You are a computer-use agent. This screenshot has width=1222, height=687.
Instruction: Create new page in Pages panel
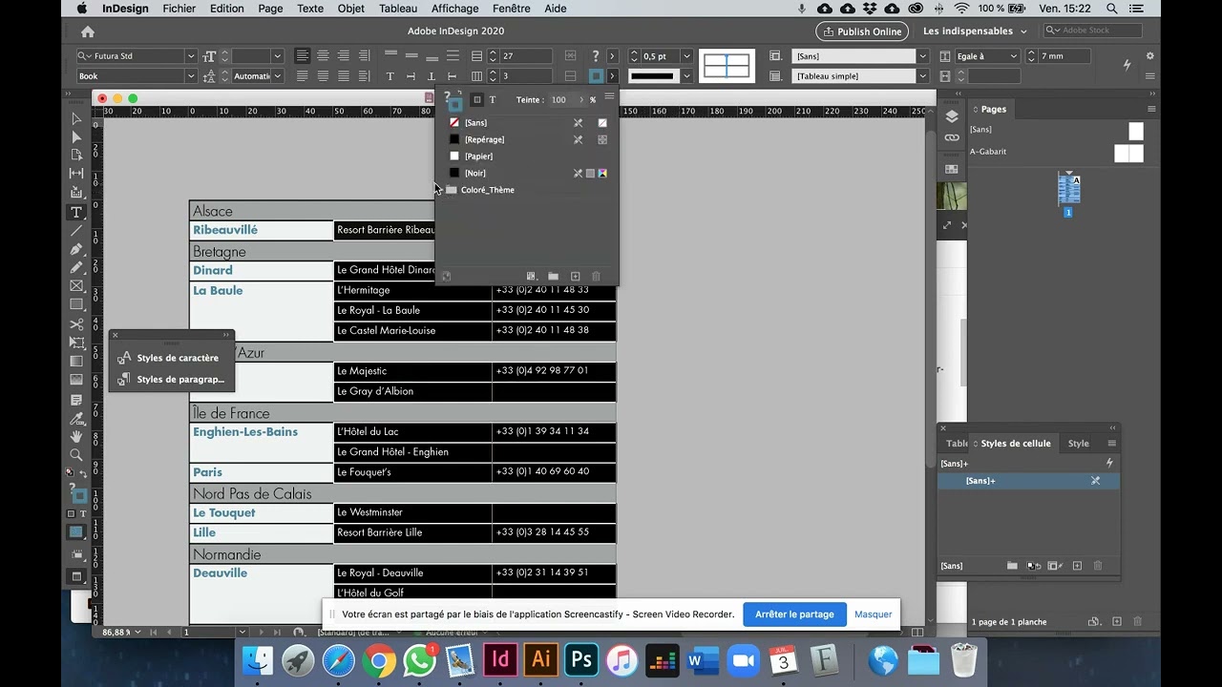pyautogui.click(x=1116, y=622)
